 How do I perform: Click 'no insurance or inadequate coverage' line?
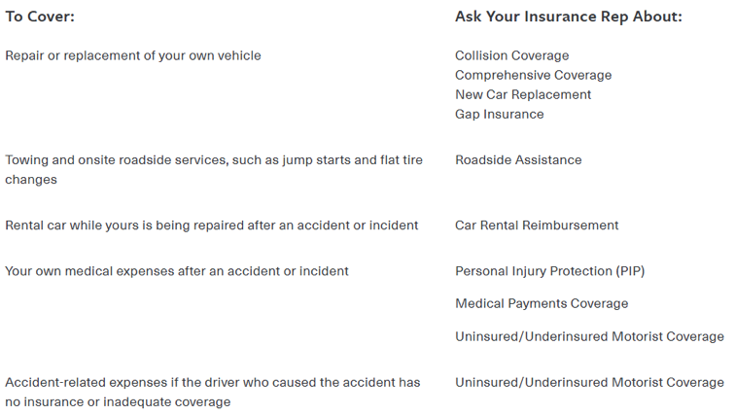point(118,401)
